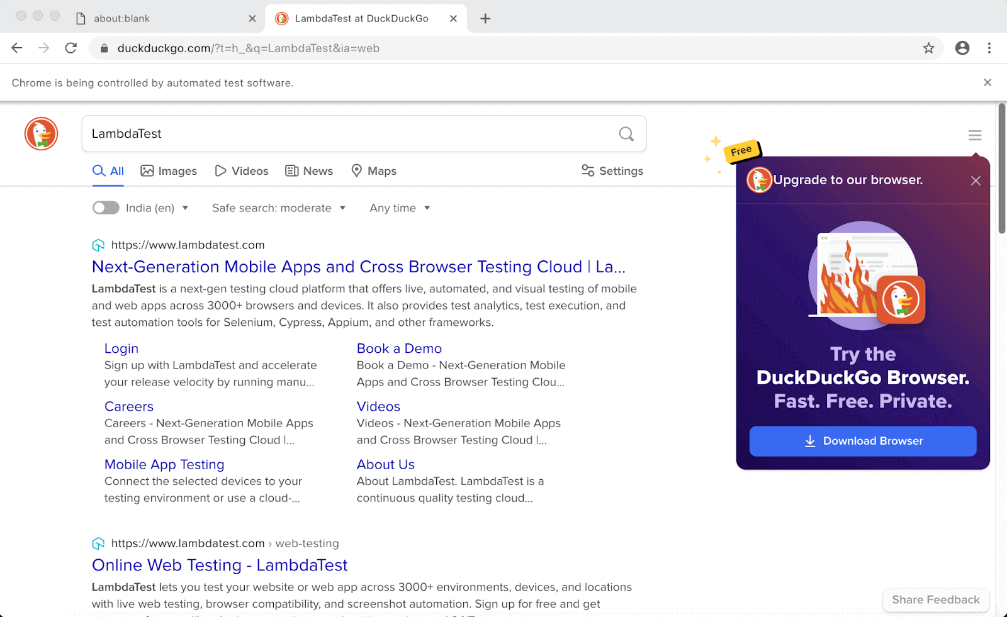
Task: Dismiss the Upgrade to our browser popup
Action: pyautogui.click(x=976, y=181)
